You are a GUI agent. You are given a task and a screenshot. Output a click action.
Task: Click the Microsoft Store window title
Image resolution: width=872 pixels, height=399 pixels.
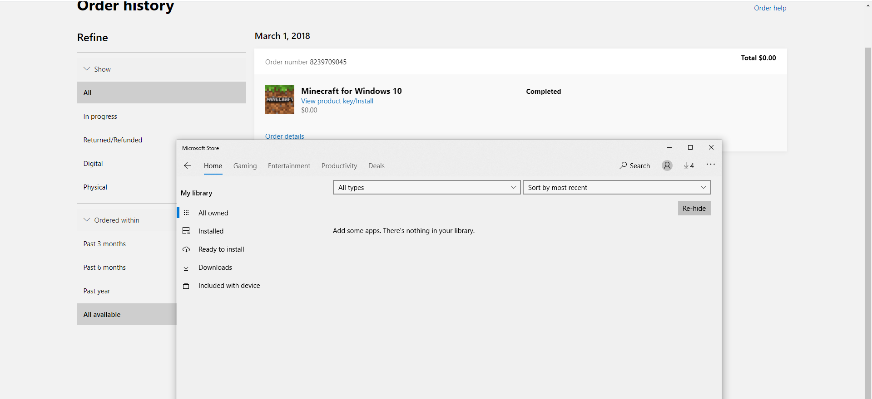click(x=200, y=148)
